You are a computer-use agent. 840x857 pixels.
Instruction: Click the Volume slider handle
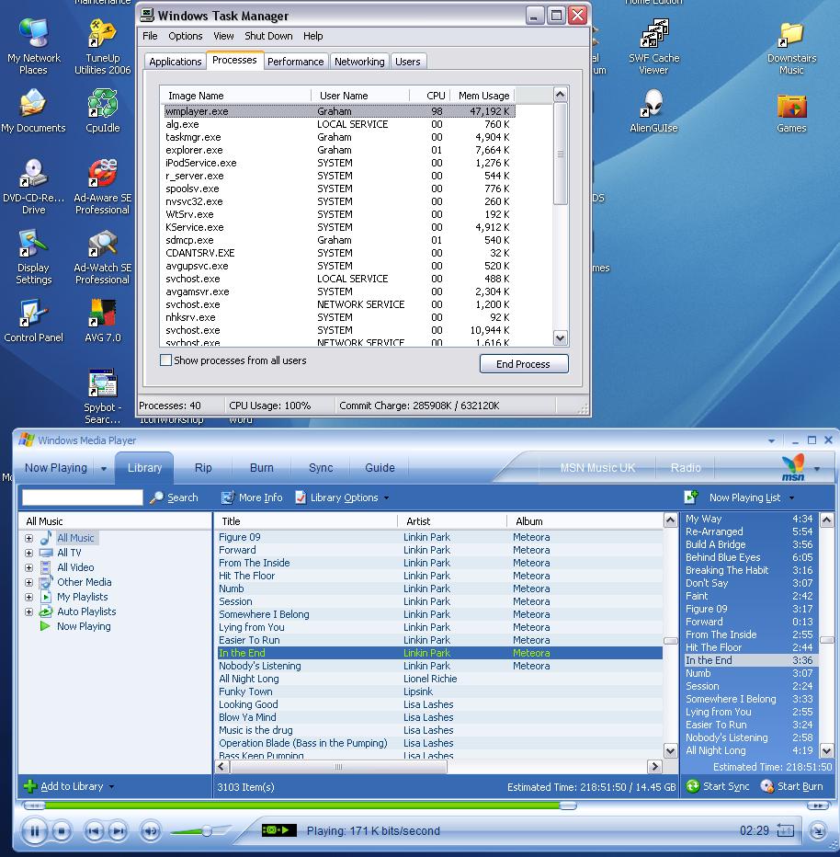click(x=207, y=831)
